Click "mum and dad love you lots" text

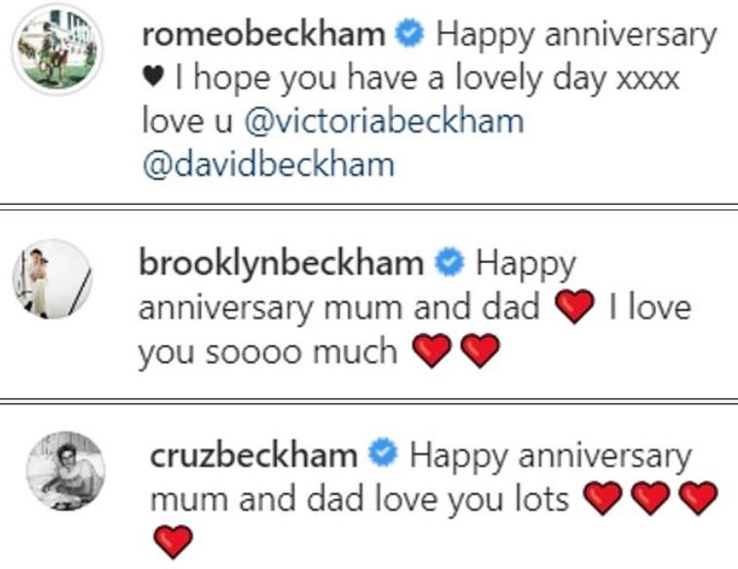point(359,499)
